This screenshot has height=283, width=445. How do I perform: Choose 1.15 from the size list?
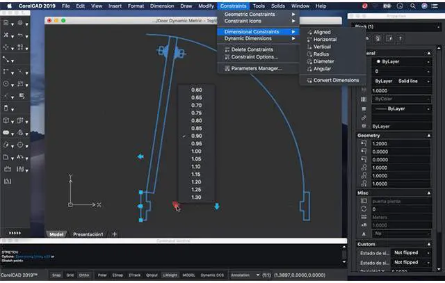point(196,175)
